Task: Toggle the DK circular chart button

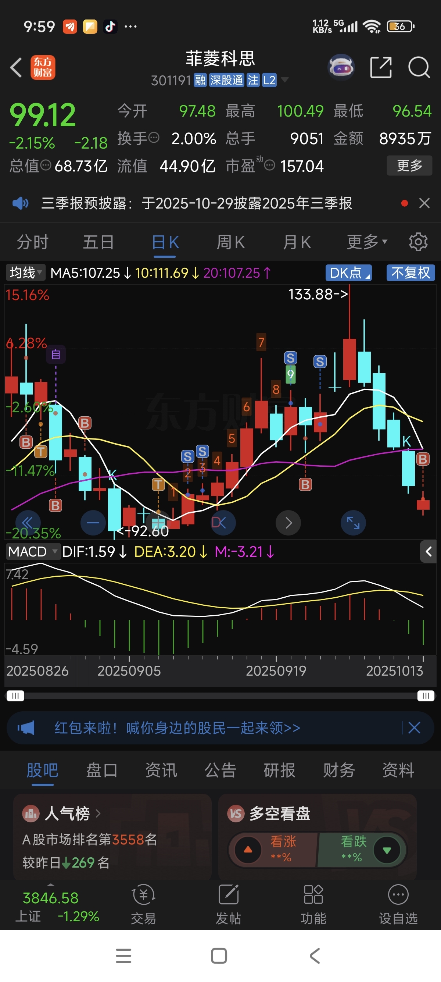Action: 223,523
